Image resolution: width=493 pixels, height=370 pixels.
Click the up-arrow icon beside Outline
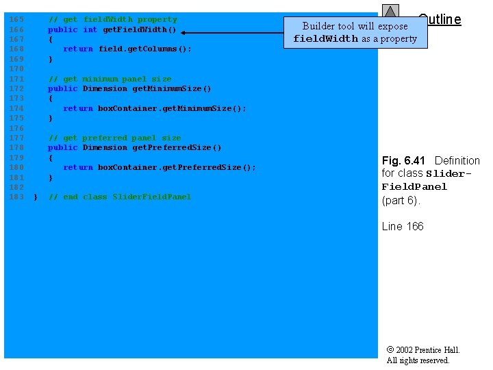[x=390, y=11]
